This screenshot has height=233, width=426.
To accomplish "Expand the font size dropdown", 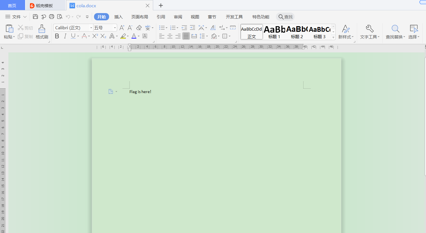I will [x=115, y=28].
